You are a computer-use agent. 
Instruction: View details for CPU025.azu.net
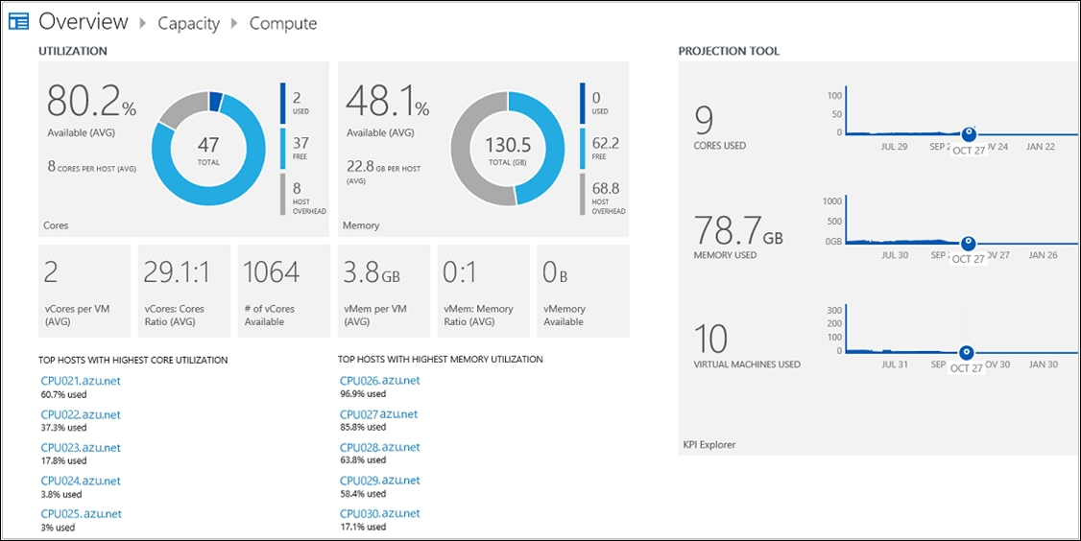(x=81, y=513)
